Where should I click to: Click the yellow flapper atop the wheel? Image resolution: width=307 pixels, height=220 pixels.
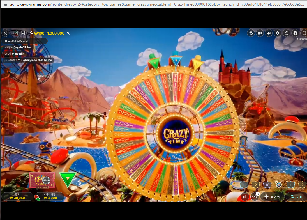tap(197, 63)
